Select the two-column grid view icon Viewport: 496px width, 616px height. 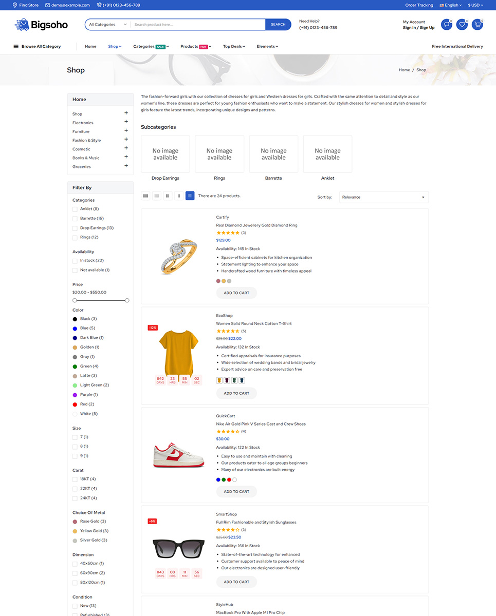(178, 196)
